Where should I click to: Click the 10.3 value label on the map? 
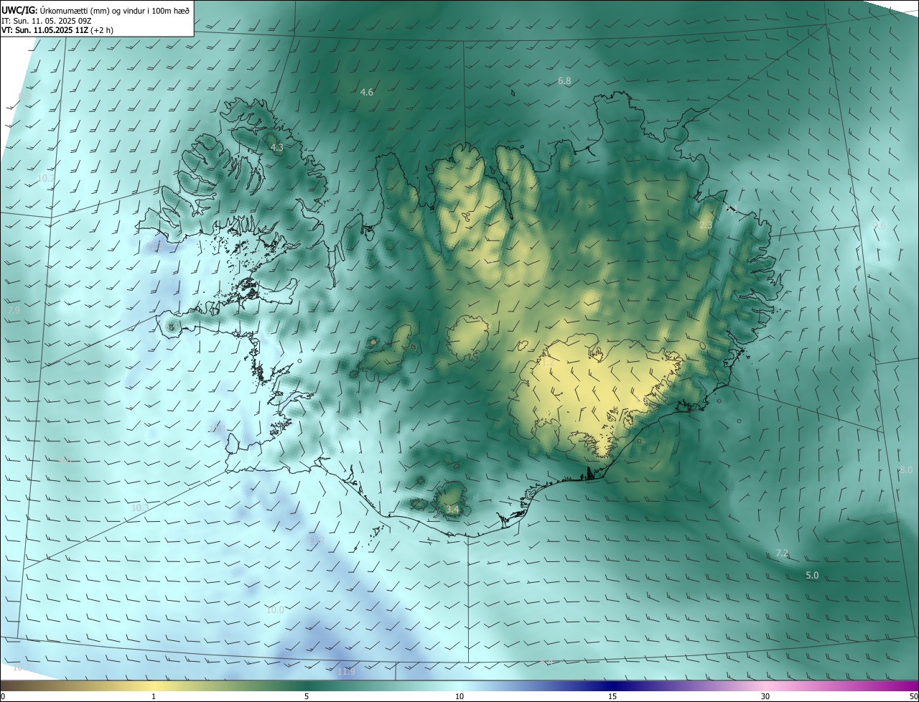(140, 508)
